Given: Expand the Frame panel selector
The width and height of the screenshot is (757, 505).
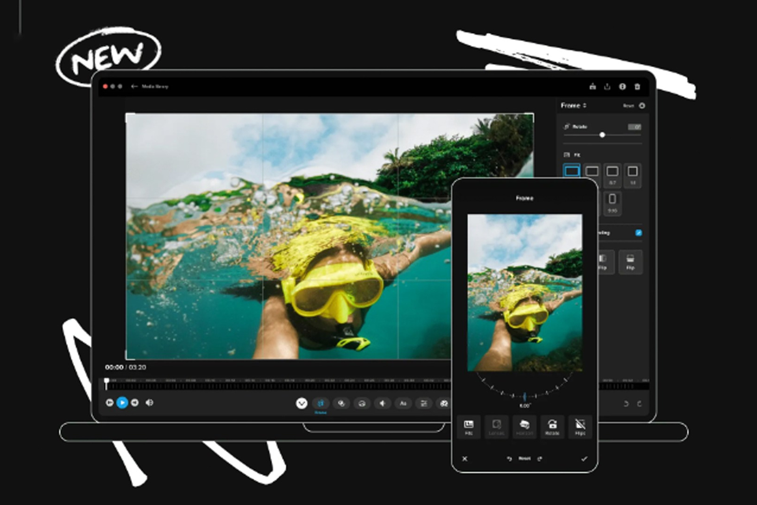Looking at the screenshot, I should tap(574, 105).
